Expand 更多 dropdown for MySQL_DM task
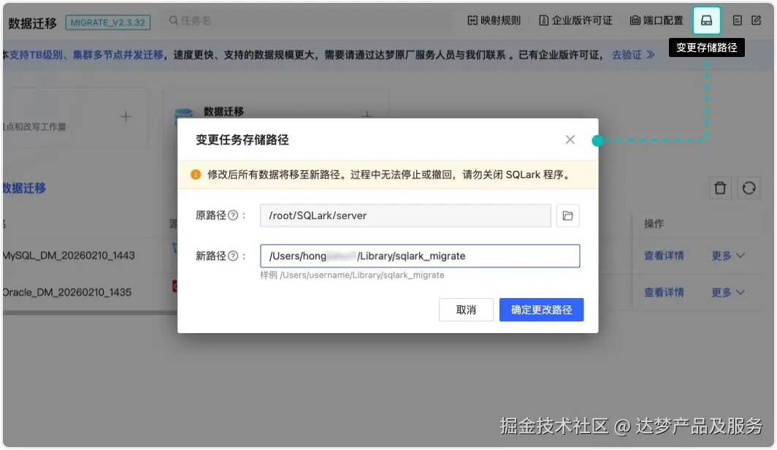 [x=728, y=256]
